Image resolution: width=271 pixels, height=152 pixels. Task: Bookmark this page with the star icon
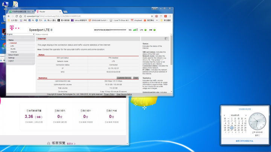[x=152, y=16]
